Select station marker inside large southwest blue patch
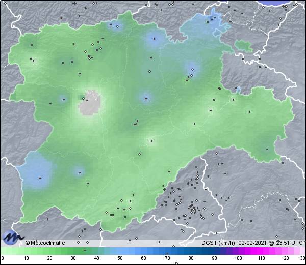Screen dimensions: 306x265 pyautogui.click(x=40, y=178)
